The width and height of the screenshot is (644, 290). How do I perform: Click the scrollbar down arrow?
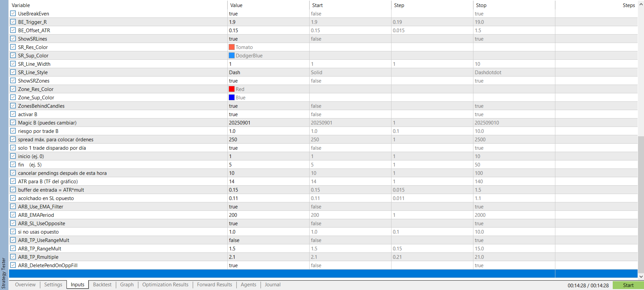tap(641, 277)
